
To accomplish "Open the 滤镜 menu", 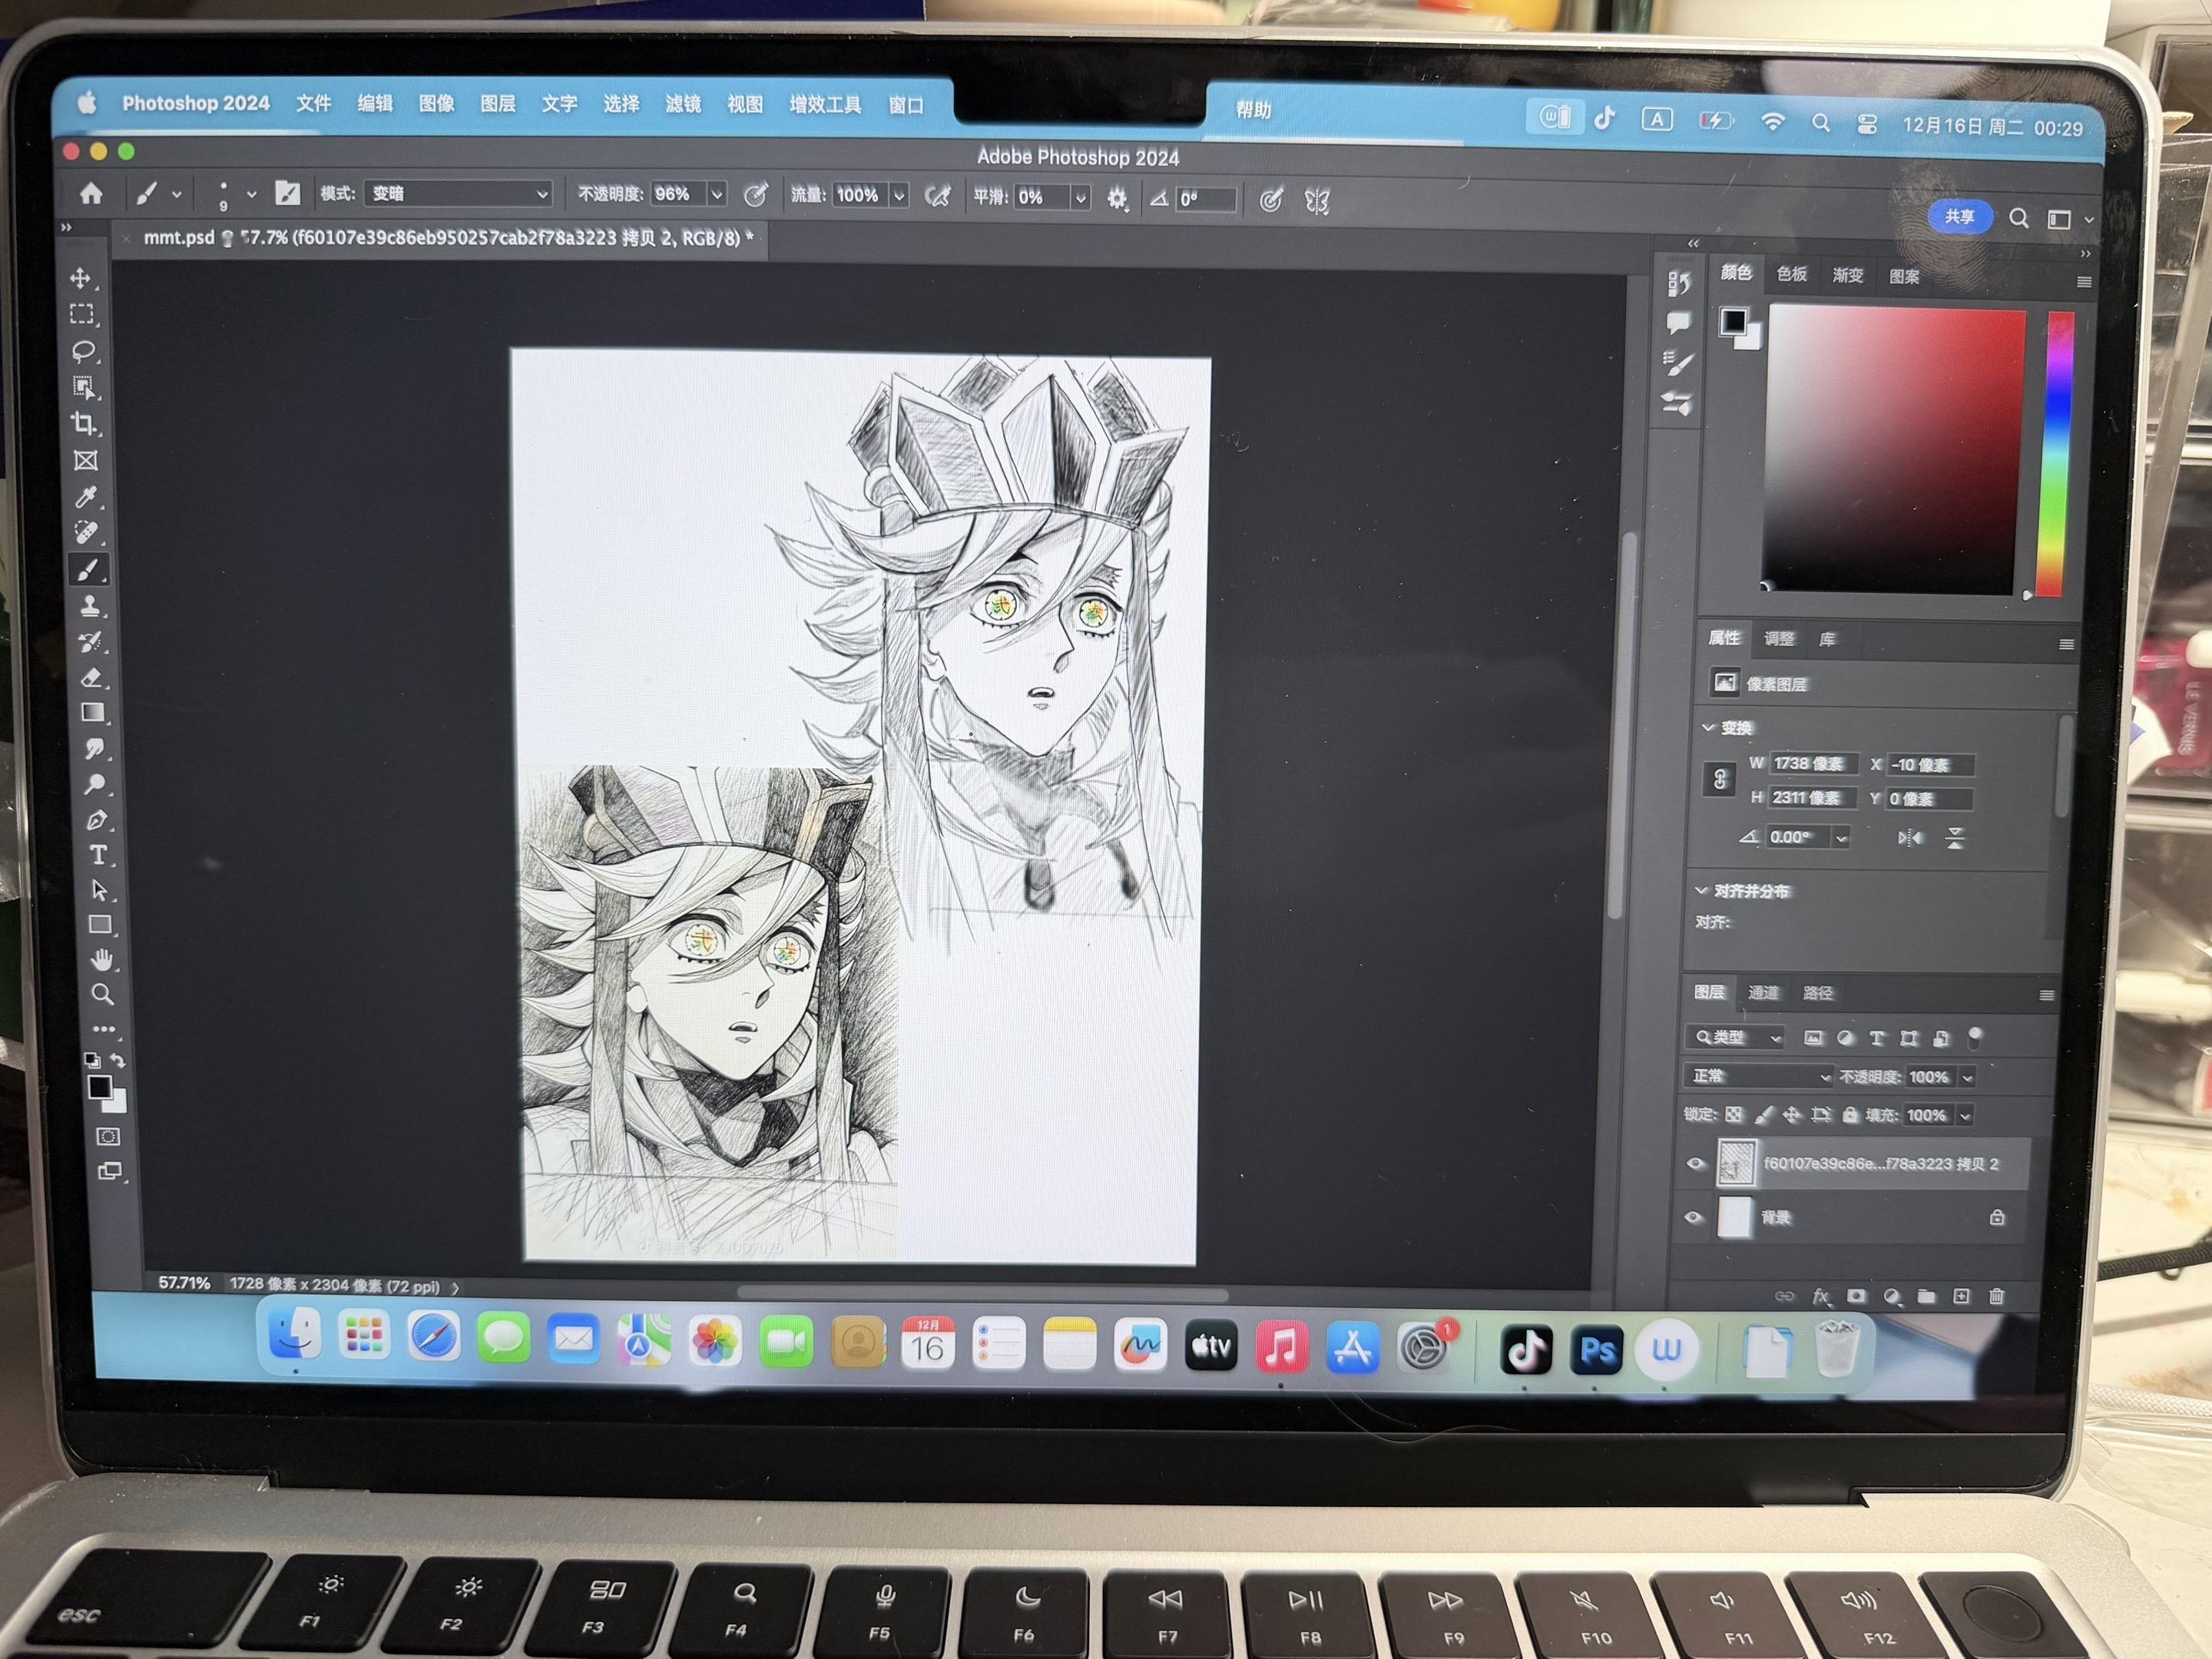I will coord(683,104).
